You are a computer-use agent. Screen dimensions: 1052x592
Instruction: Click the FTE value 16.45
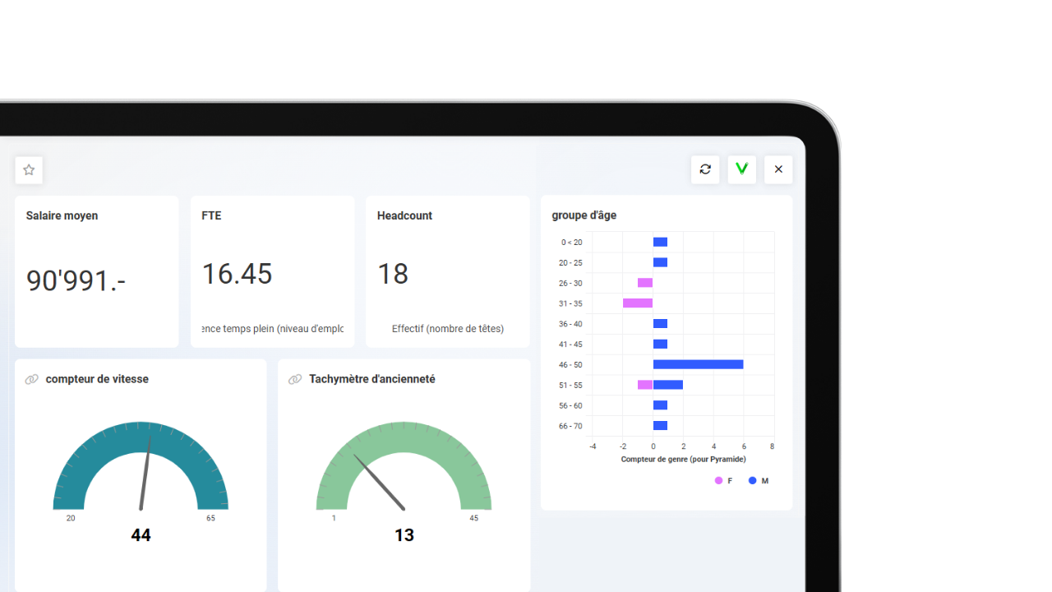pos(237,274)
